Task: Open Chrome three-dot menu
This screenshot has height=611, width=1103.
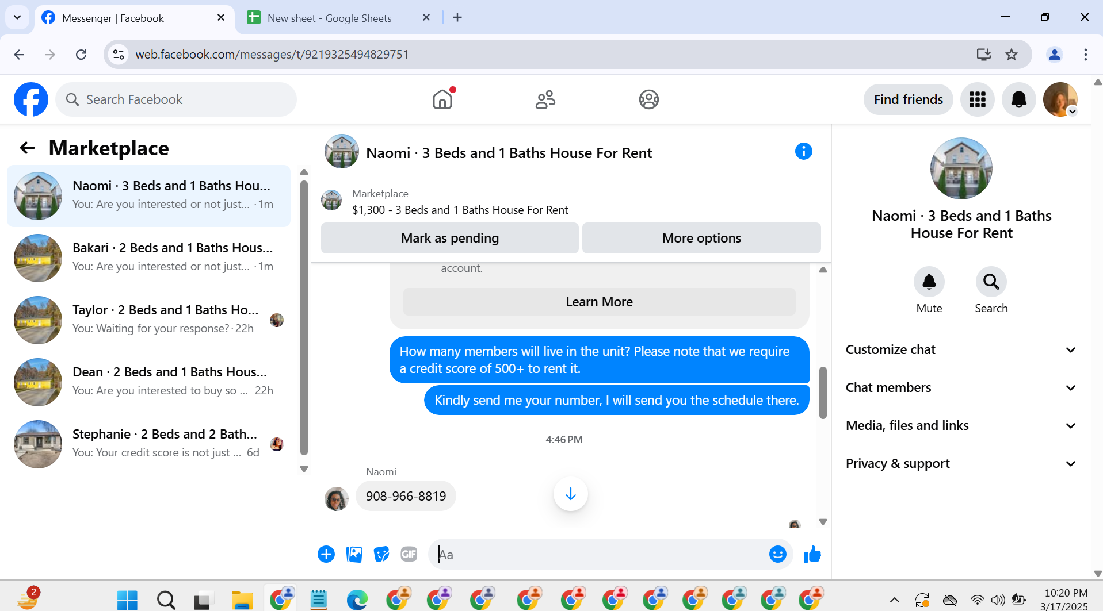Action: pyautogui.click(x=1086, y=54)
